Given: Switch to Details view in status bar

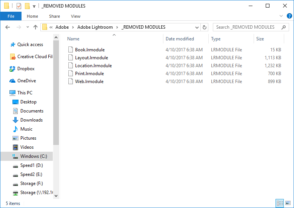Looking at the screenshot, I should [x=280, y=203].
